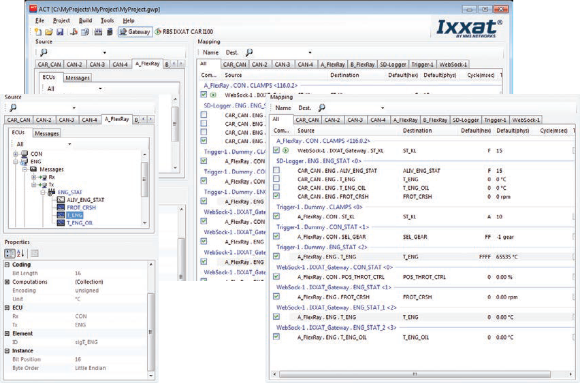Expand the CON node in ECU tree
580x383 pixels.
click(16, 154)
